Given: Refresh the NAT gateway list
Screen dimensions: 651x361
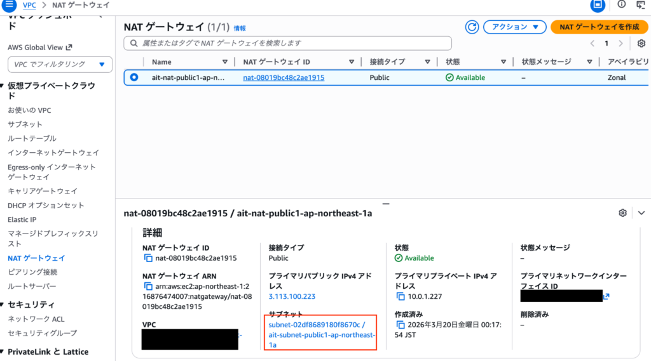Looking at the screenshot, I should pyautogui.click(x=472, y=27).
